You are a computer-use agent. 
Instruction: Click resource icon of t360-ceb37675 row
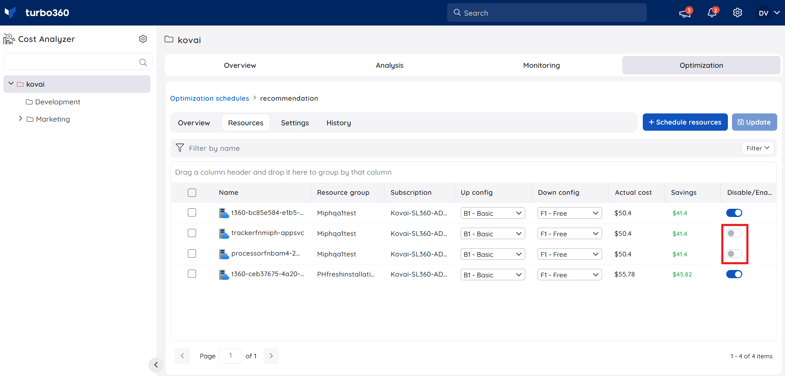[224, 274]
